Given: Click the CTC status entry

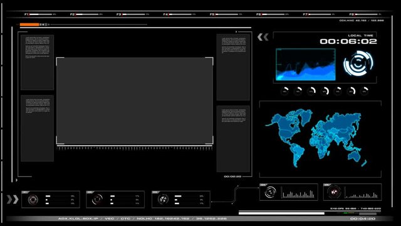Looking at the screenshot, I should coord(125,218).
